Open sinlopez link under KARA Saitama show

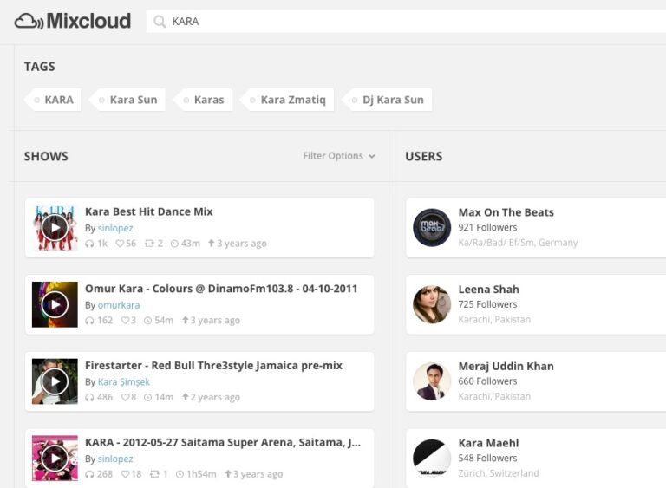(x=115, y=459)
